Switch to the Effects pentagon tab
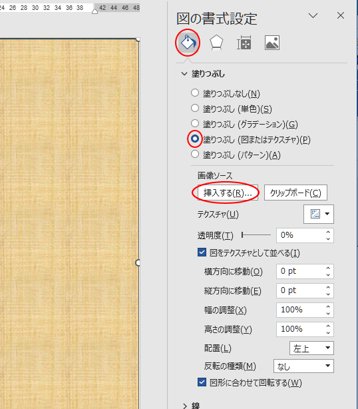The width and height of the screenshot is (358, 409). coord(216,43)
